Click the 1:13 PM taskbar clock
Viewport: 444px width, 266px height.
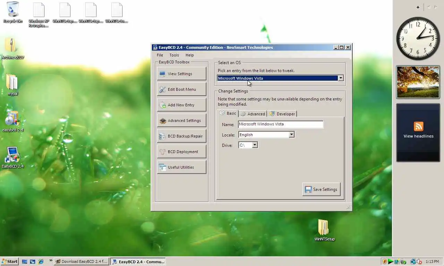pyautogui.click(x=432, y=261)
